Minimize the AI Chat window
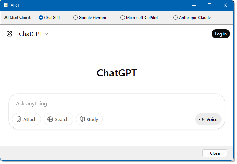The image size is (237, 164). pos(194,6)
